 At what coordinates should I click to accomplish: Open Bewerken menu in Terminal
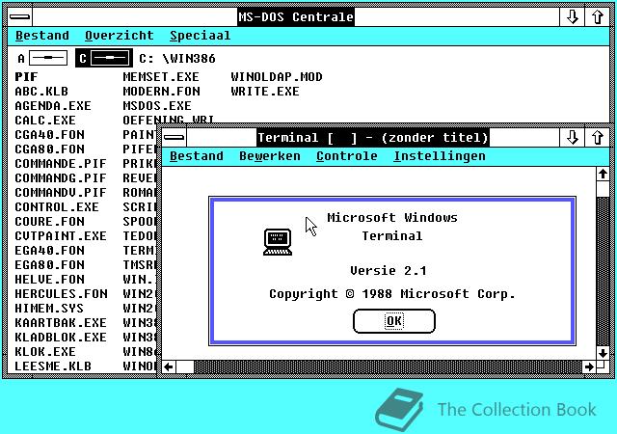click(x=270, y=156)
